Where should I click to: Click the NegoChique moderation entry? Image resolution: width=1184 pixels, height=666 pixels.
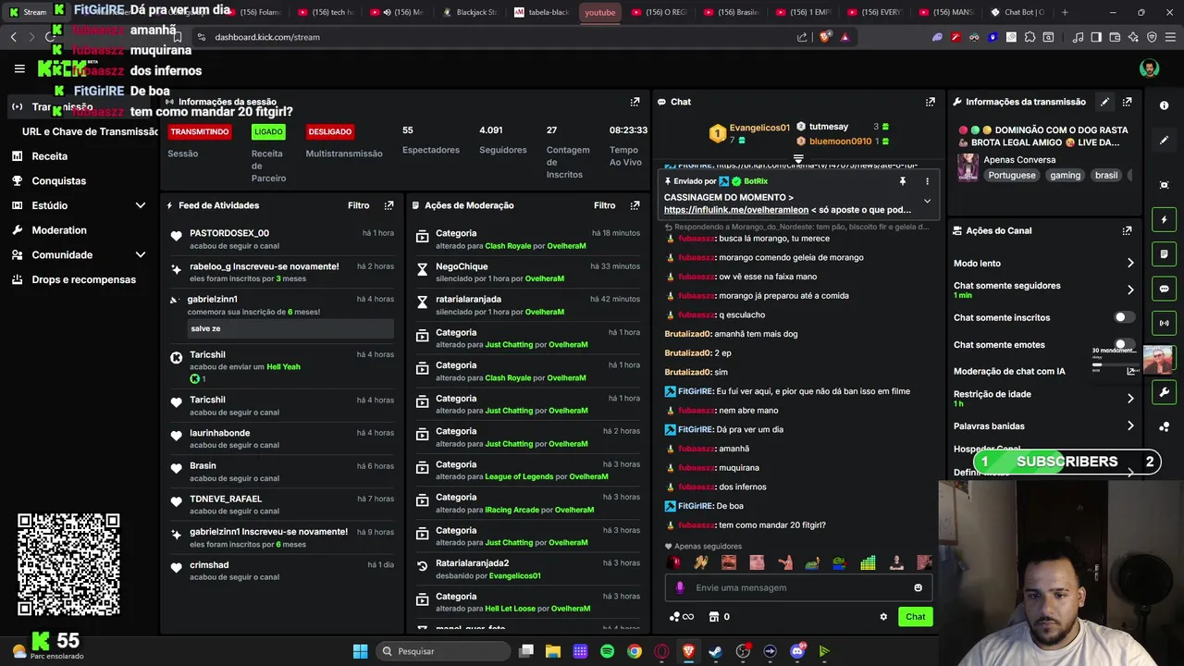click(x=527, y=272)
